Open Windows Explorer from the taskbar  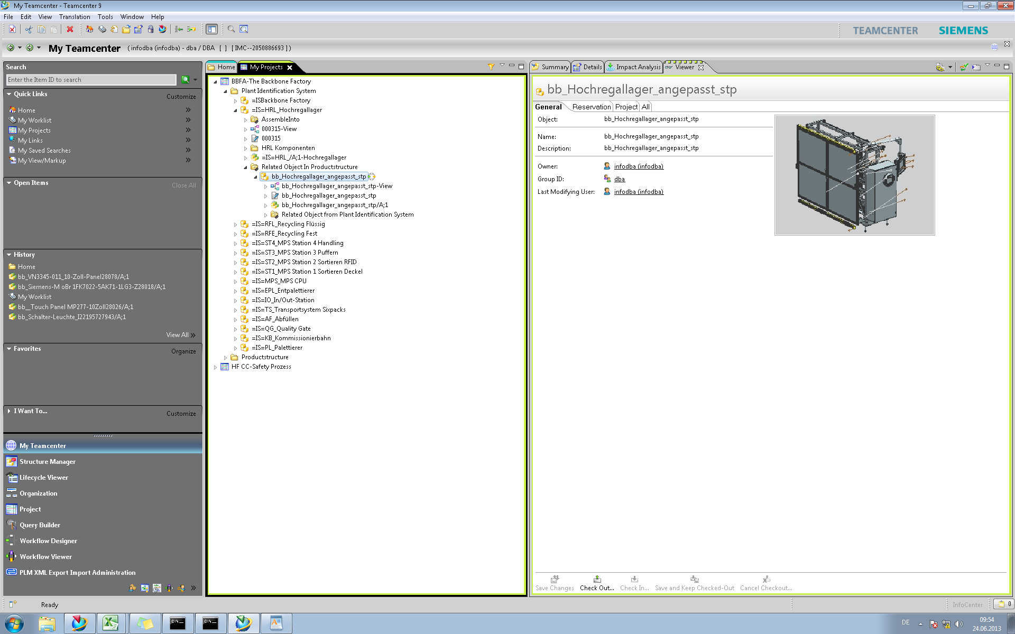tap(47, 623)
